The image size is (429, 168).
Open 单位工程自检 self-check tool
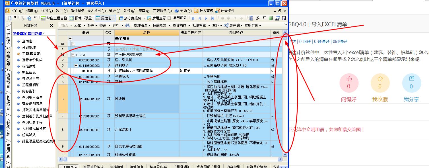[54, 18]
